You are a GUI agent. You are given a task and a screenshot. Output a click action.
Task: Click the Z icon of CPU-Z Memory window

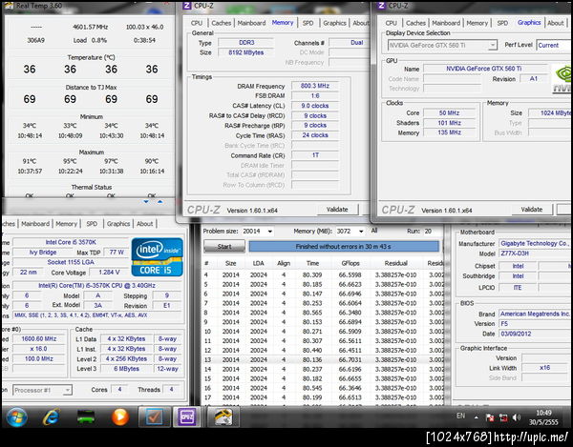[x=187, y=5]
